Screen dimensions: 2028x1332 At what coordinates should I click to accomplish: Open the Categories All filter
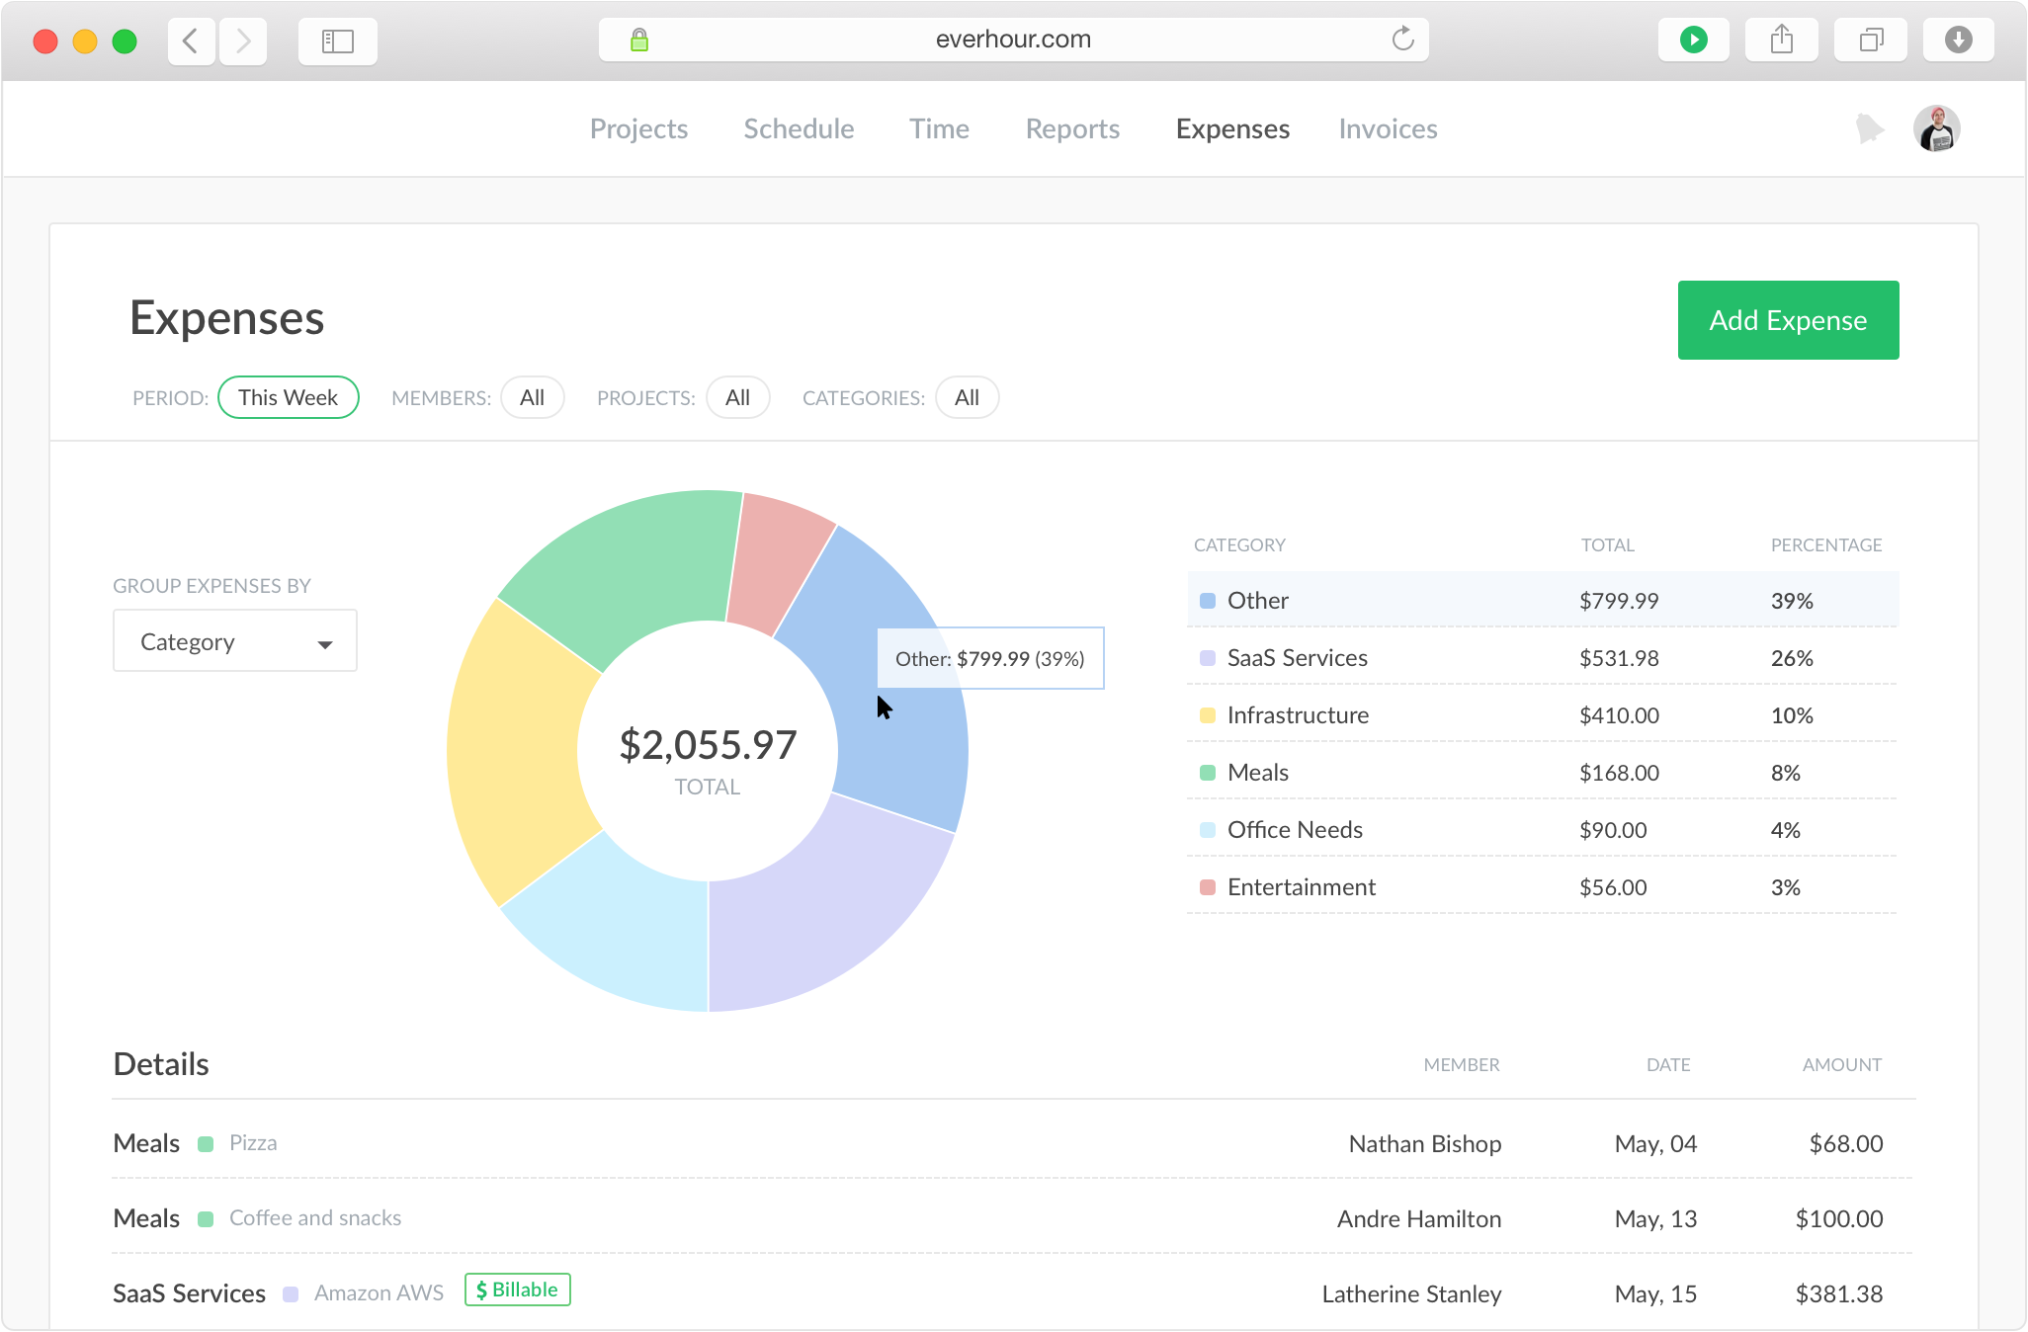pos(967,397)
